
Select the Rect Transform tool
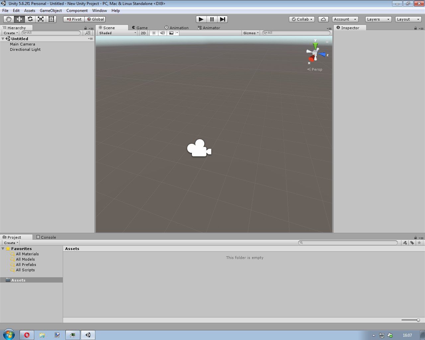point(51,19)
